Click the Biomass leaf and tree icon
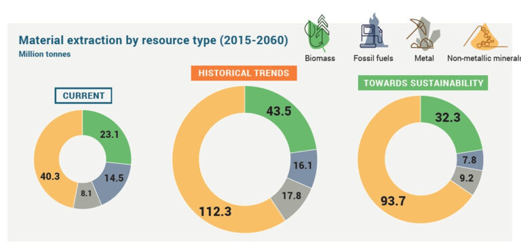 tap(317, 33)
